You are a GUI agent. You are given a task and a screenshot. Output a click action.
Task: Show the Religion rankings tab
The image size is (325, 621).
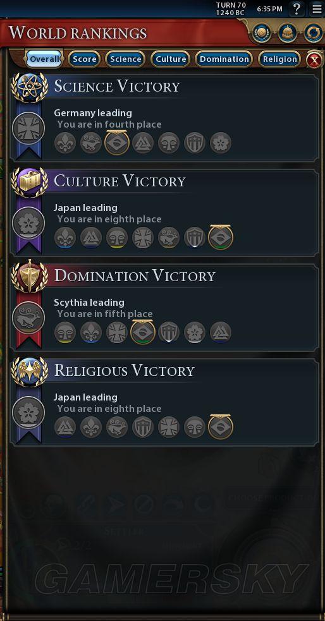click(x=279, y=59)
